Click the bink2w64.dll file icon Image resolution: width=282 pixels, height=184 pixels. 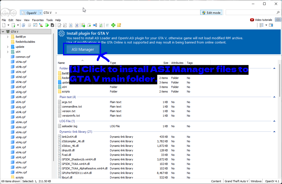point(60,137)
